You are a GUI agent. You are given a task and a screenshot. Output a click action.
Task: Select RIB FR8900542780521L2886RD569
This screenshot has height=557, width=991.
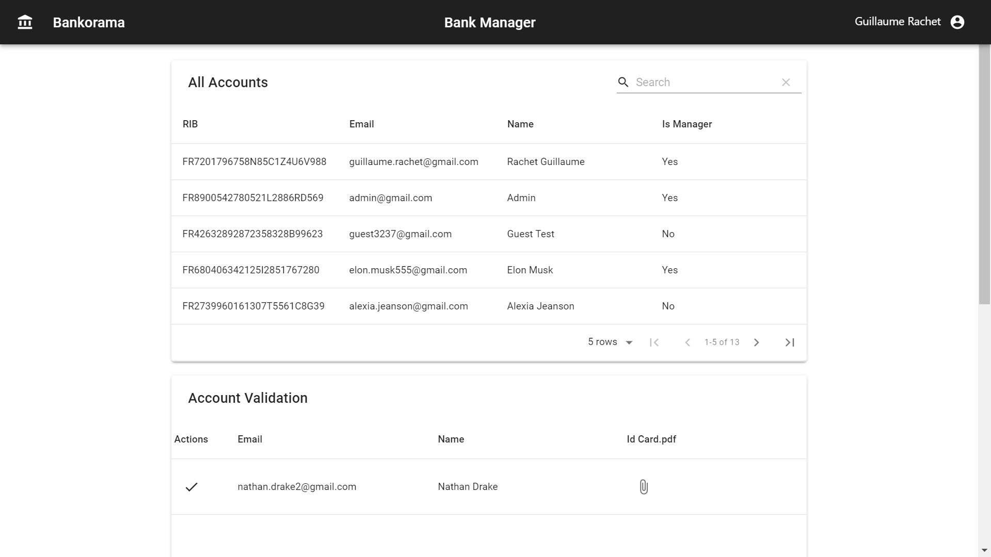click(253, 198)
